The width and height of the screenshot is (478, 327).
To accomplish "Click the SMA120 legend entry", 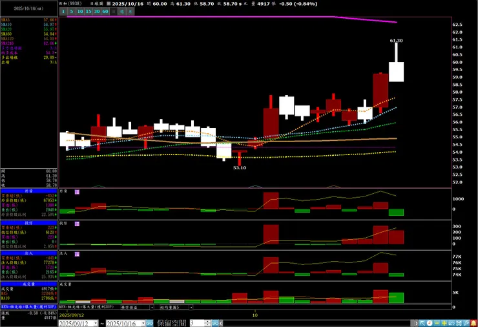I will [x=28, y=39].
